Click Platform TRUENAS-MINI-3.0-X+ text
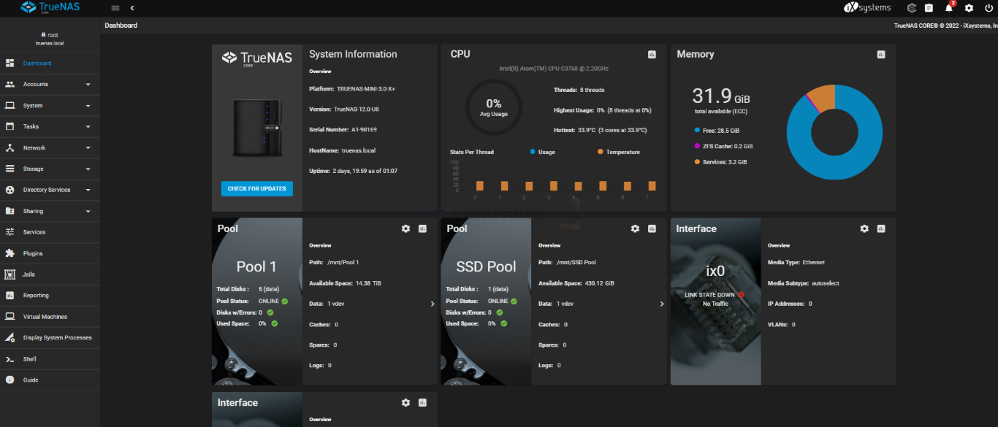The width and height of the screenshot is (998, 427). [352, 89]
